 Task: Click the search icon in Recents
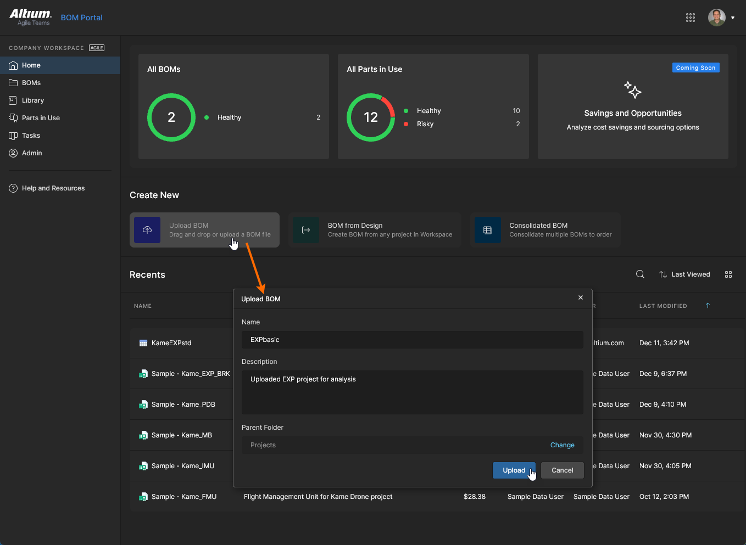click(640, 274)
